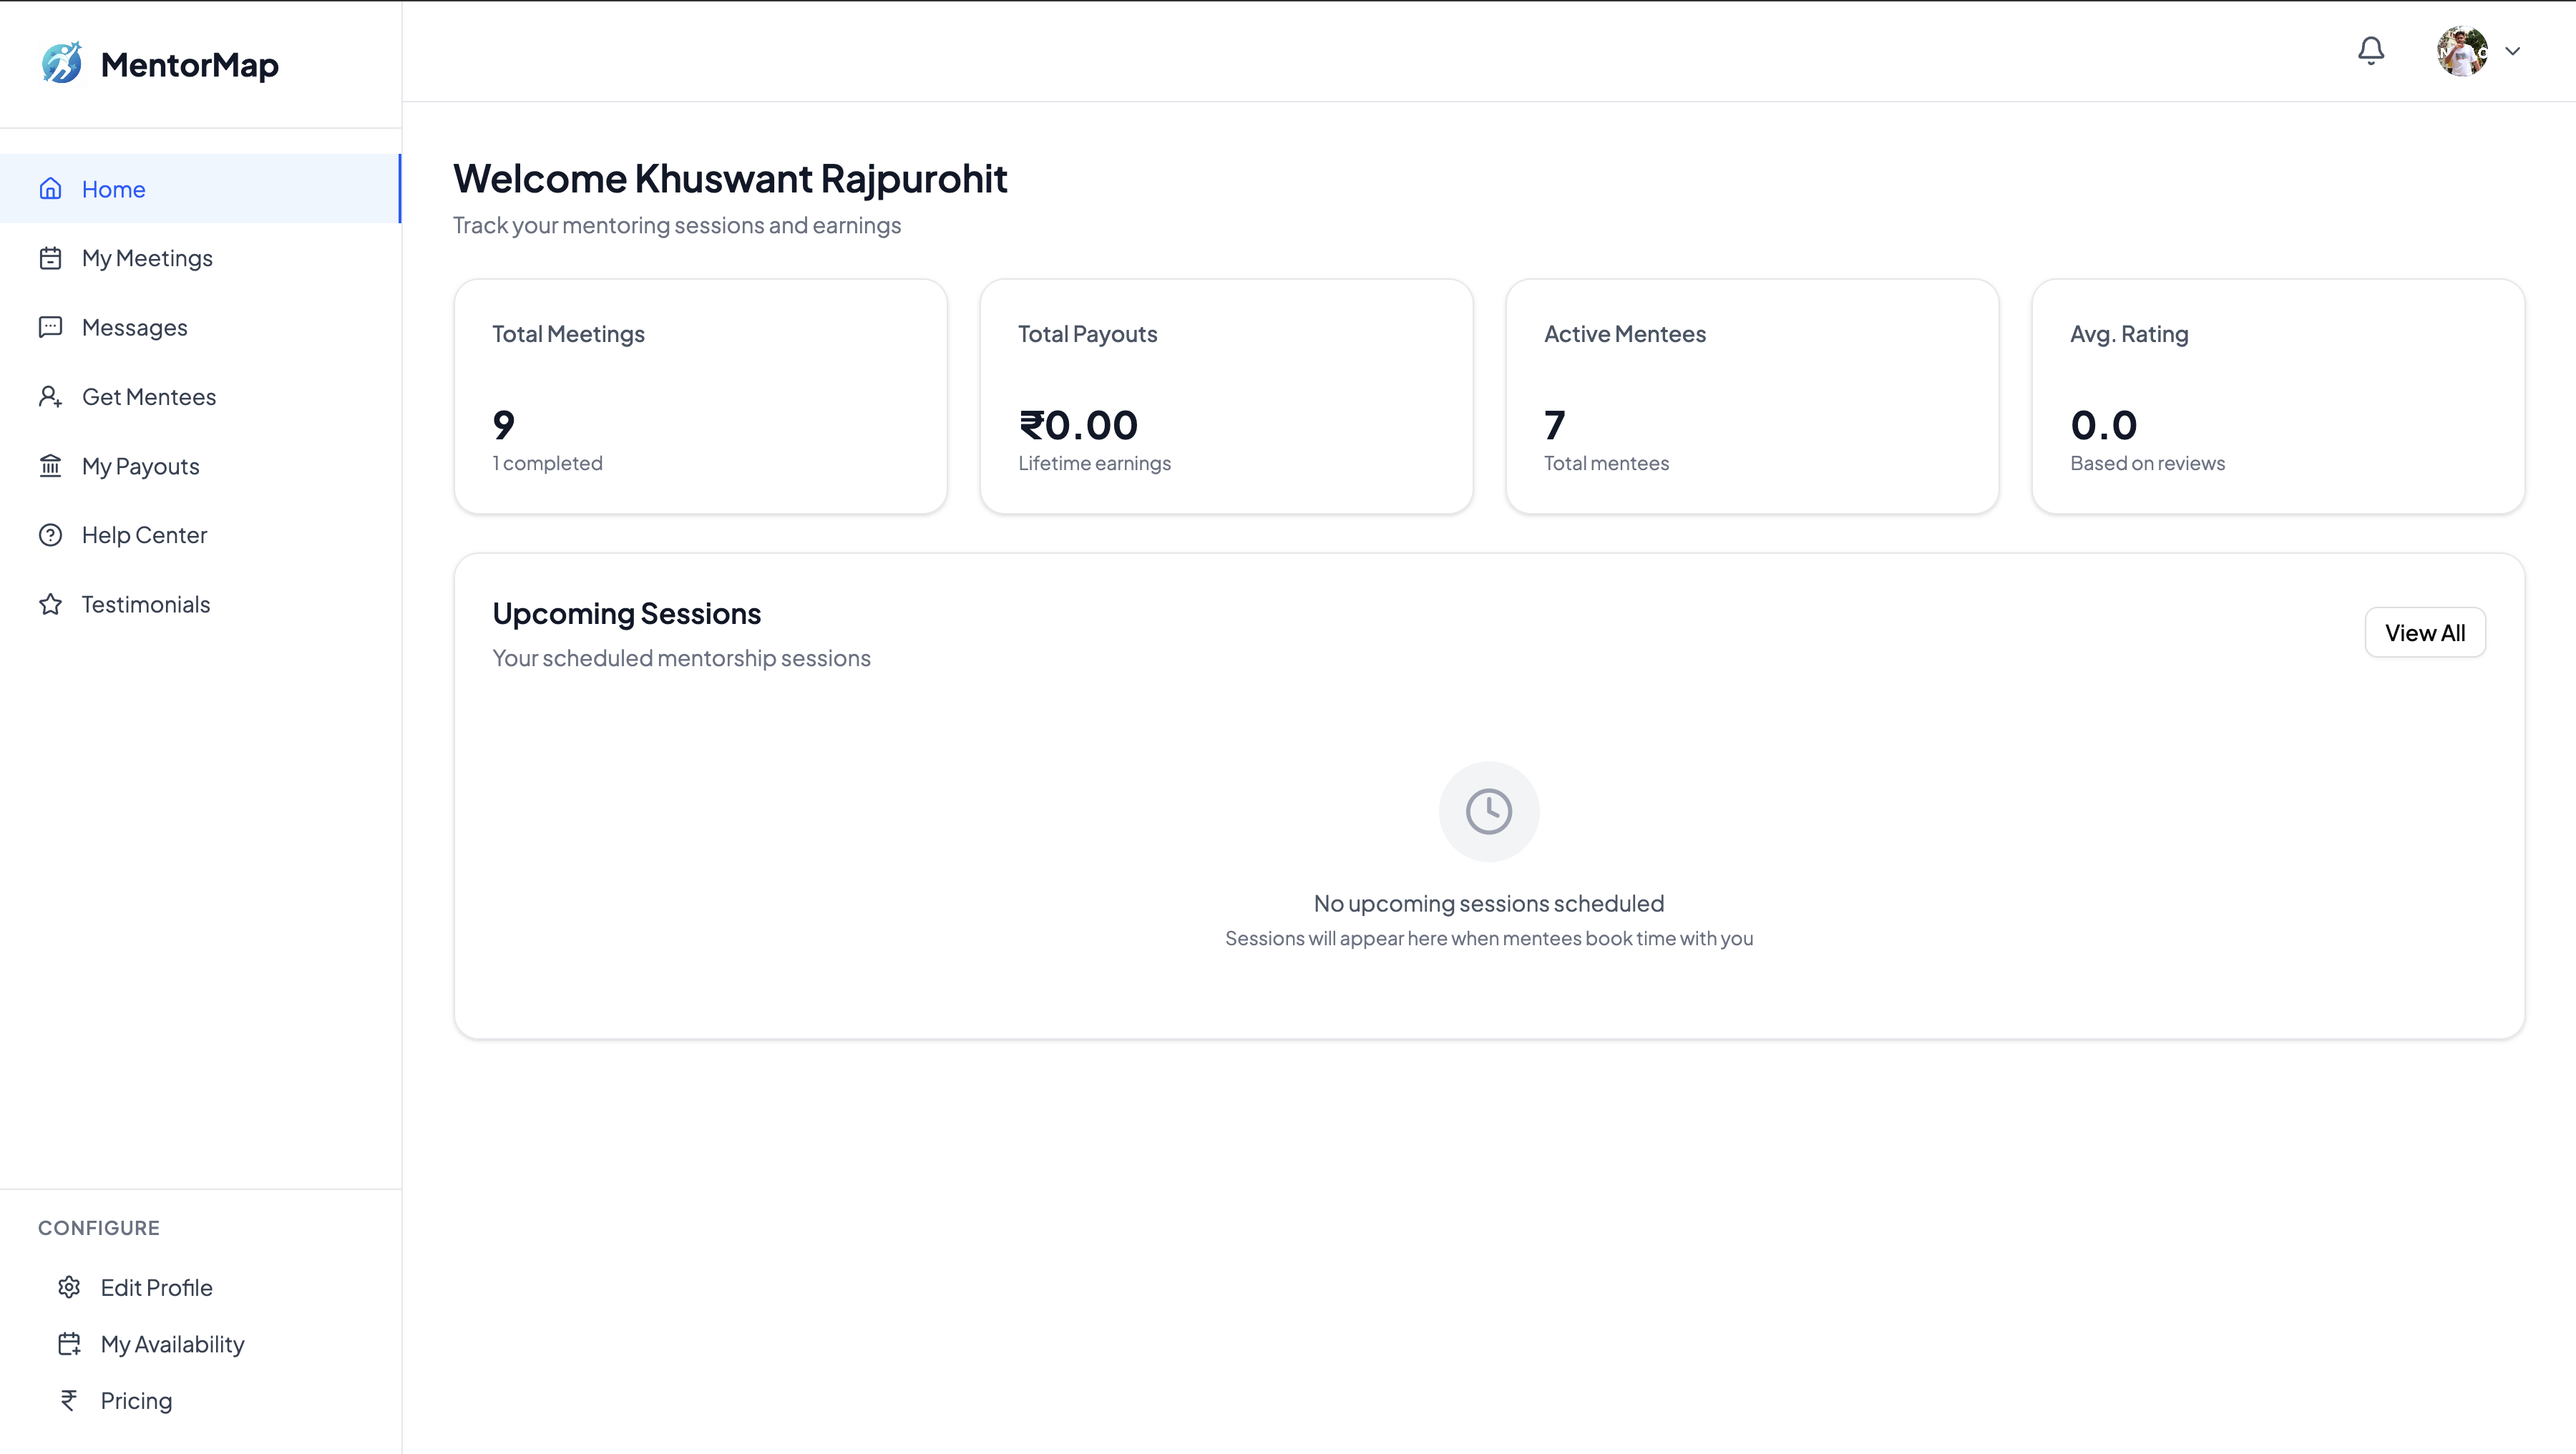The image size is (2576, 1454).
Task: Open the My Availability settings
Action: coord(171,1344)
